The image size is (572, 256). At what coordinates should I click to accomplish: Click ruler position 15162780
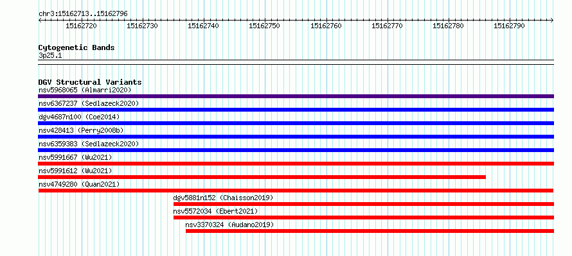pos(449,26)
